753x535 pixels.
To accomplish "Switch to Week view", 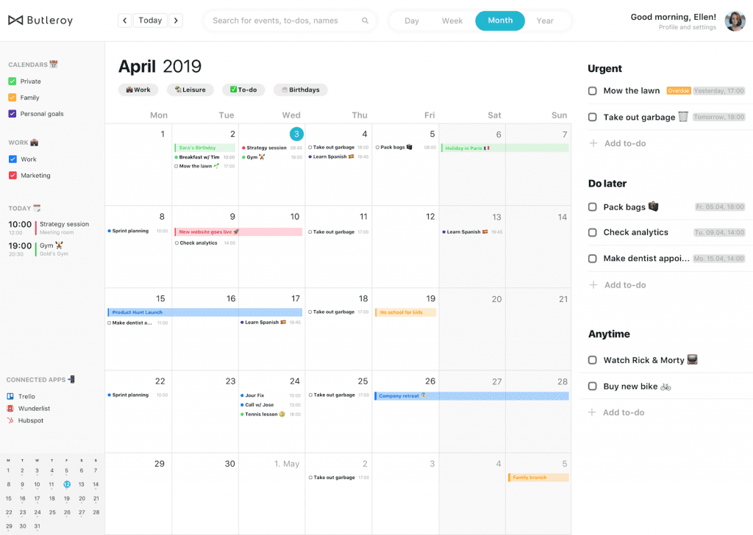I will pyautogui.click(x=452, y=21).
